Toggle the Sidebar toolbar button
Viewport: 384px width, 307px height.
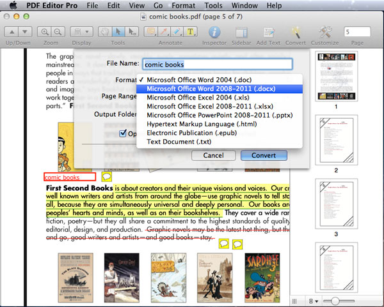click(x=241, y=33)
